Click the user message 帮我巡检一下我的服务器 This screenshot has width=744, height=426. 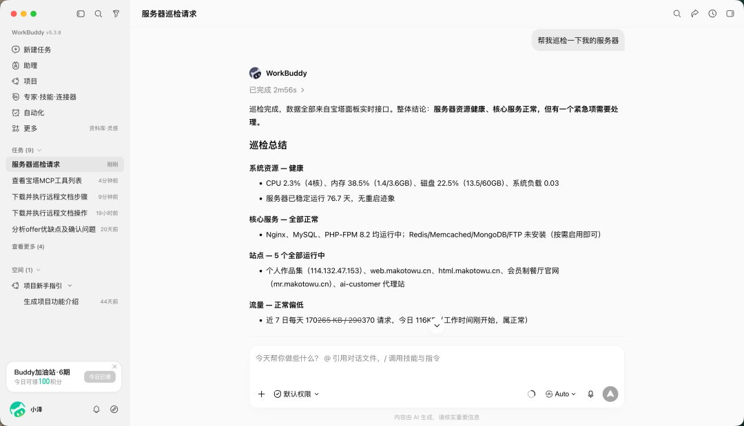(x=578, y=41)
